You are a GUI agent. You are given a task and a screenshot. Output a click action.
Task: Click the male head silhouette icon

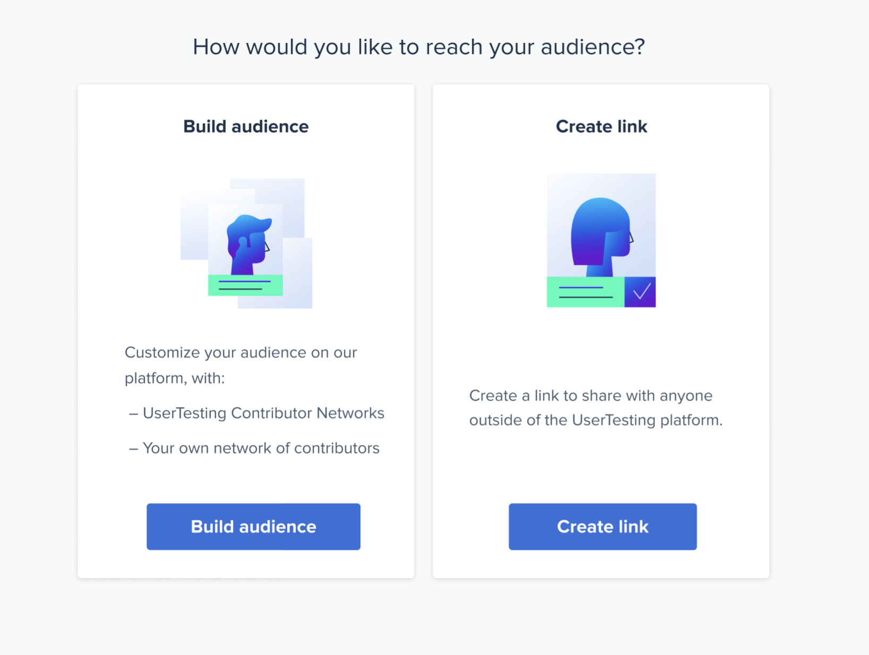pyautogui.click(x=249, y=244)
